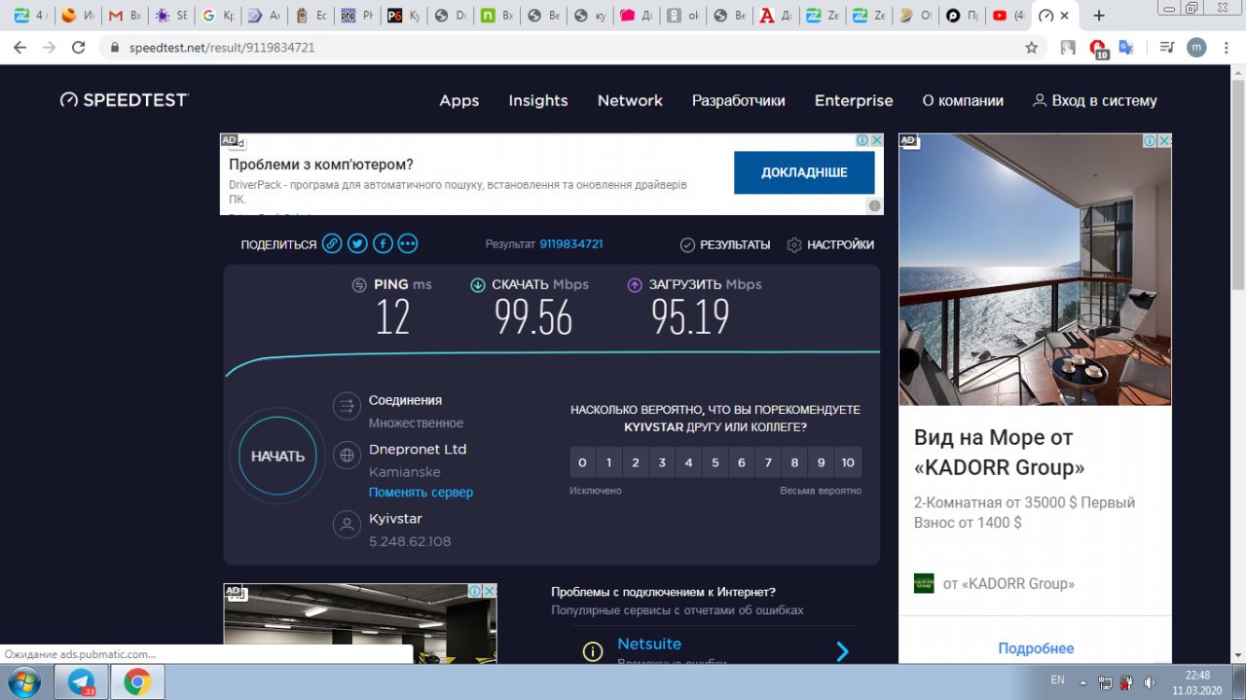Click the globe server icon beside Dnepronet

[347, 456]
